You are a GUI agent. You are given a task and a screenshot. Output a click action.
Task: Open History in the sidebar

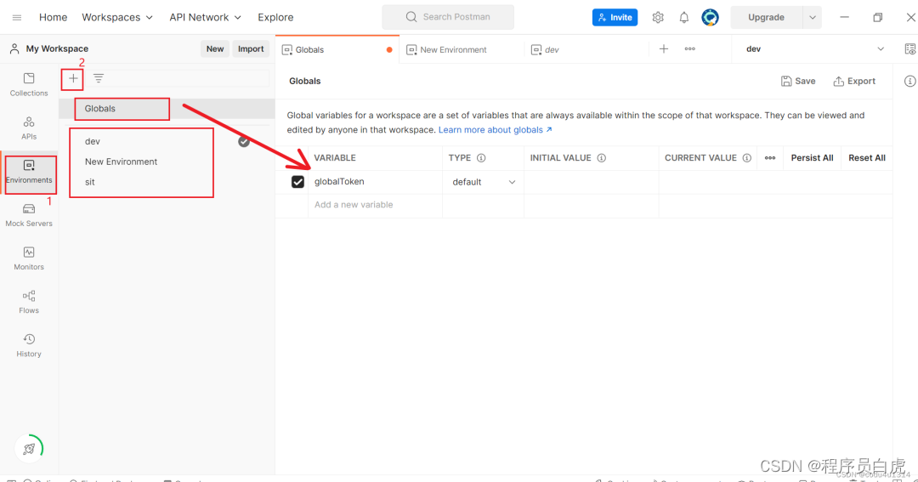tap(29, 345)
